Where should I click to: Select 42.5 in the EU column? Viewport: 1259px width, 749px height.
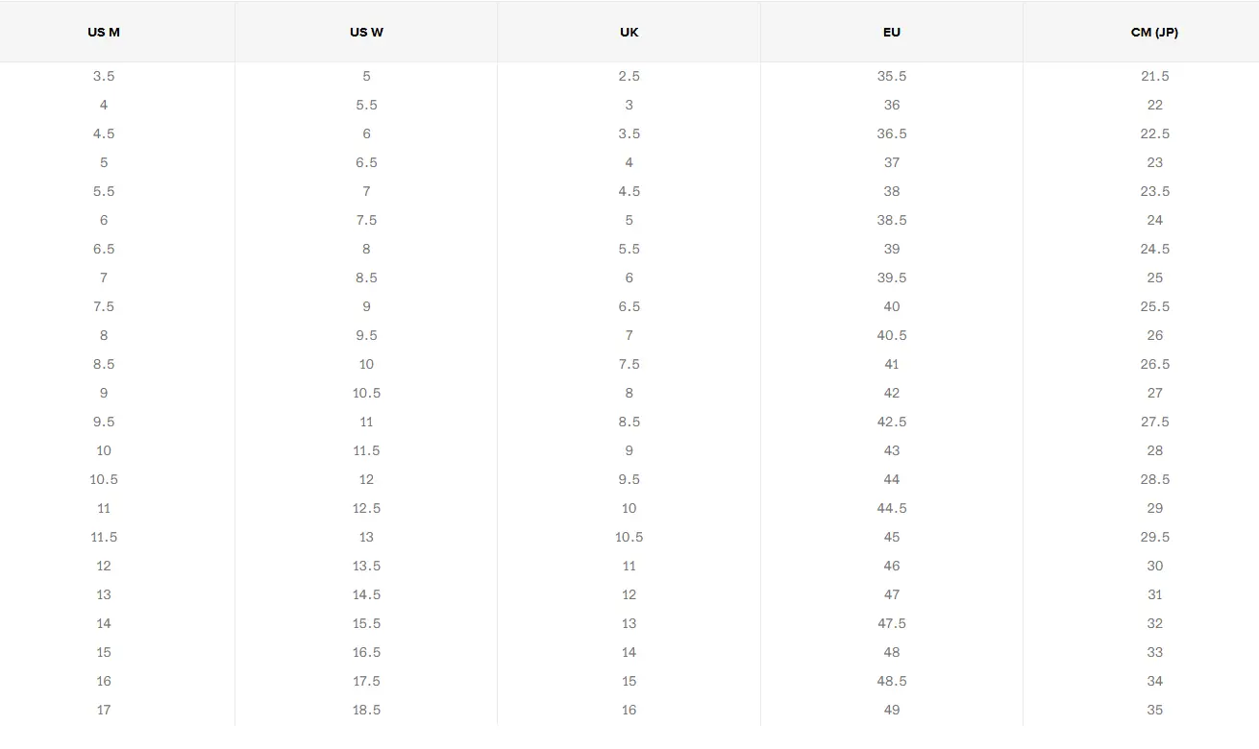click(892, 422)
